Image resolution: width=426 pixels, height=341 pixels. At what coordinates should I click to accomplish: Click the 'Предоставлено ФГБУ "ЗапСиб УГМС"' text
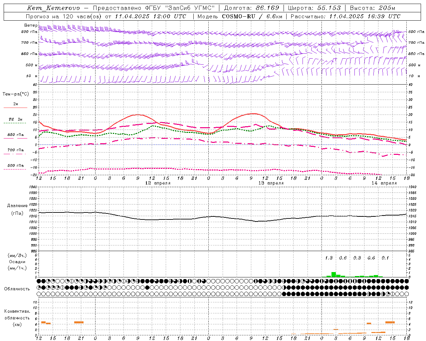click(x=154, y=8)
